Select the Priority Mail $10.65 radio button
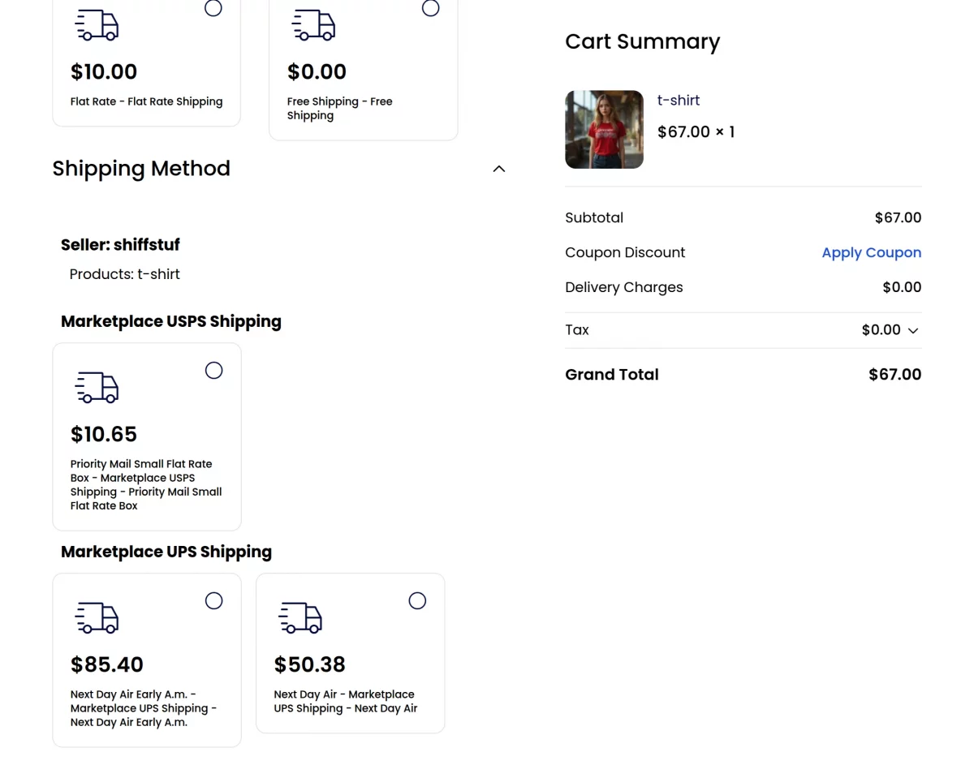Screen dimensions: 974x765 click(213, 370)
